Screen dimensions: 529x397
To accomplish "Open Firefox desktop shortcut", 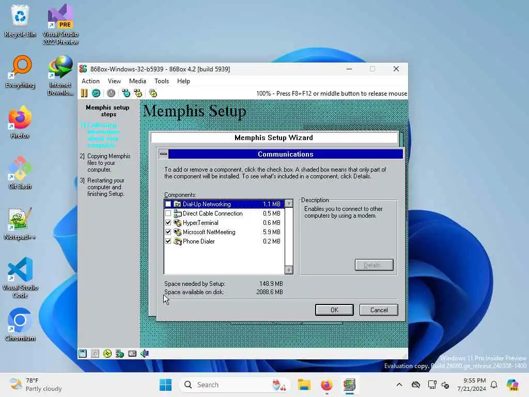I will coord(20,122).
